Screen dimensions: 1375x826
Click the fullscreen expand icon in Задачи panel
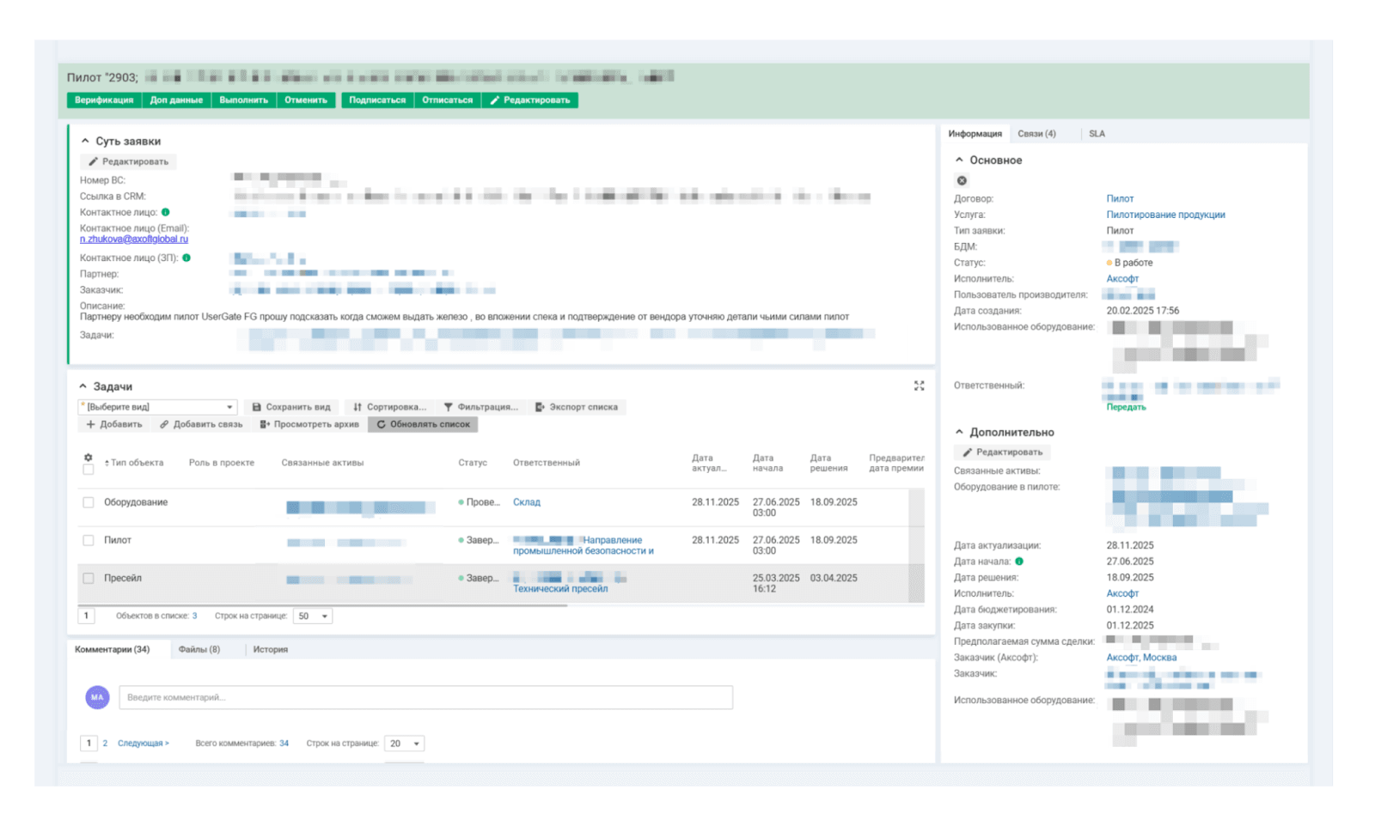pyautogui.click(x=919, y=386)
